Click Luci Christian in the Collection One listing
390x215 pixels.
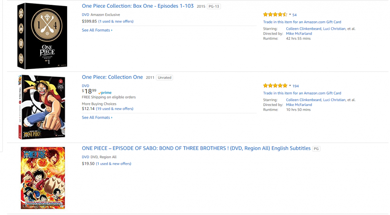(x=334, y=100)
